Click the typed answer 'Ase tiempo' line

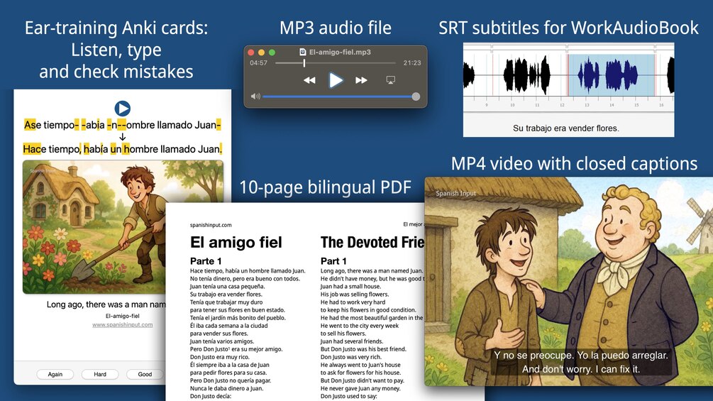tap(122, 125)
